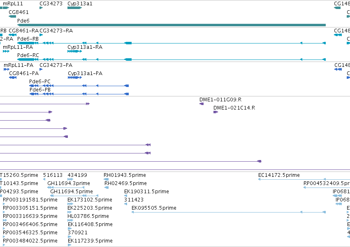Select the GH11694.5prime EST label
The height and width of the screenshot is (247, 350).
pos(72,192)
